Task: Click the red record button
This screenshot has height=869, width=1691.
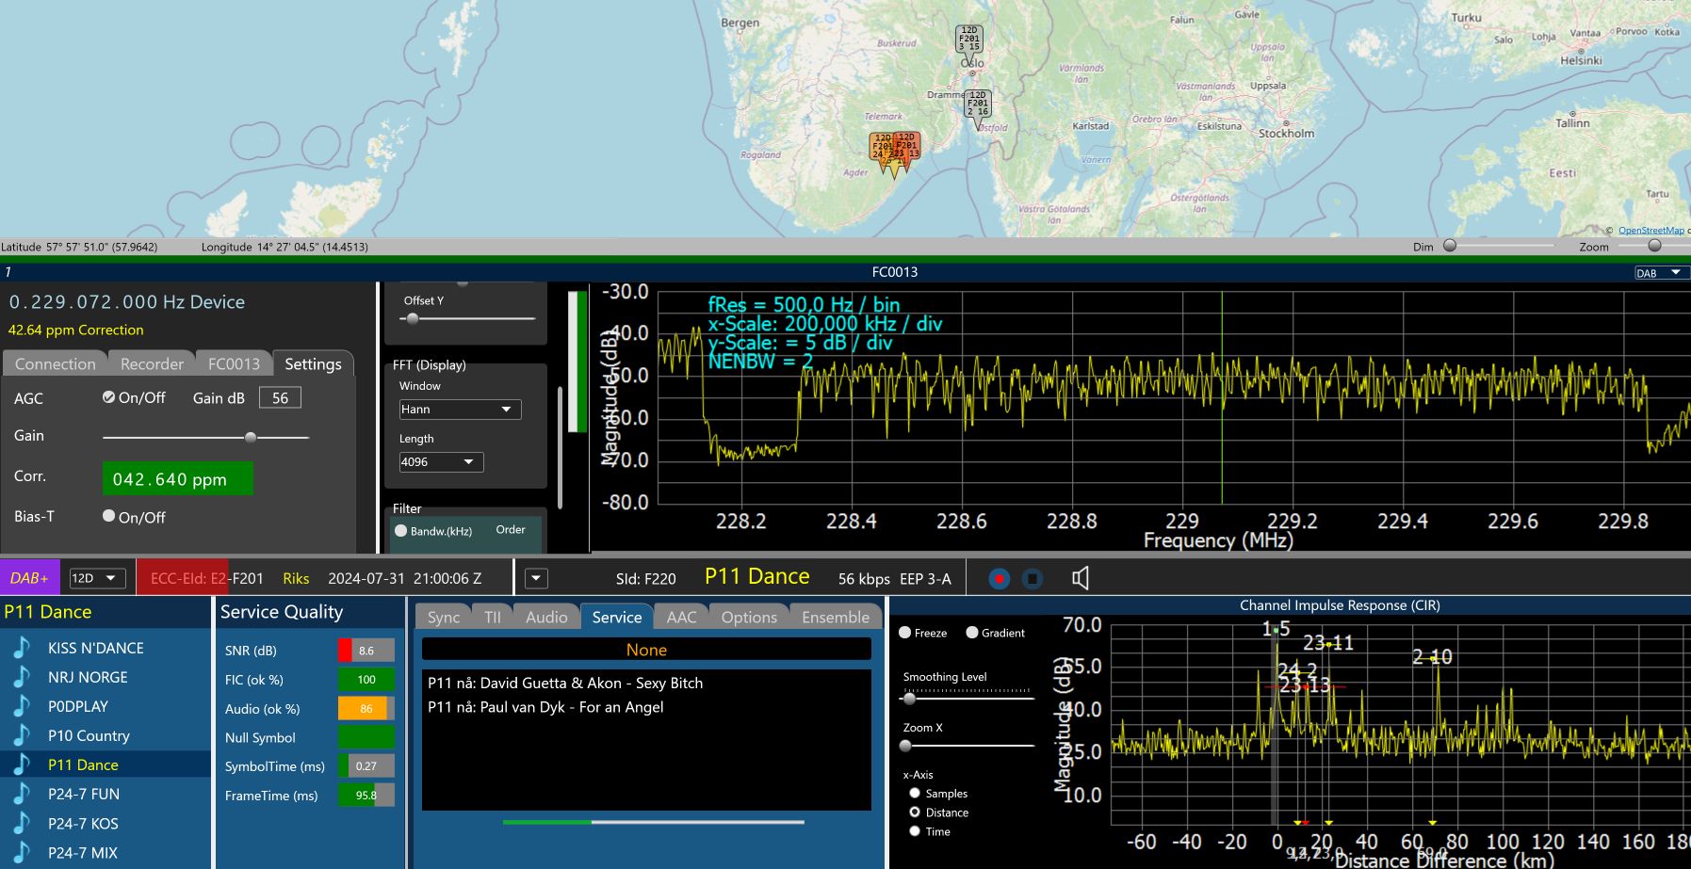Action: [999, 579]
